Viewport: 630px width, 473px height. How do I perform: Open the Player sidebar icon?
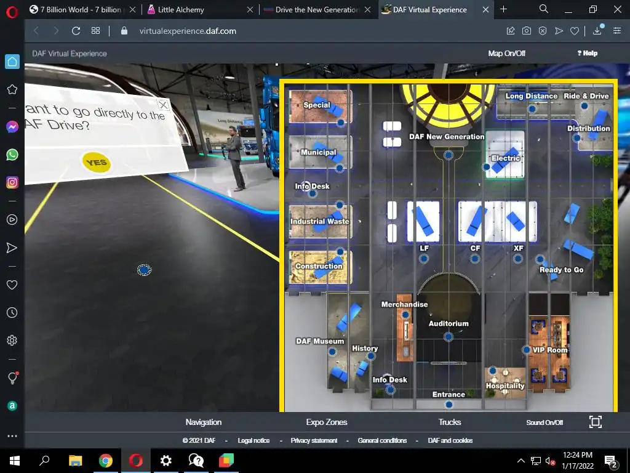click(x=12, y=220)
